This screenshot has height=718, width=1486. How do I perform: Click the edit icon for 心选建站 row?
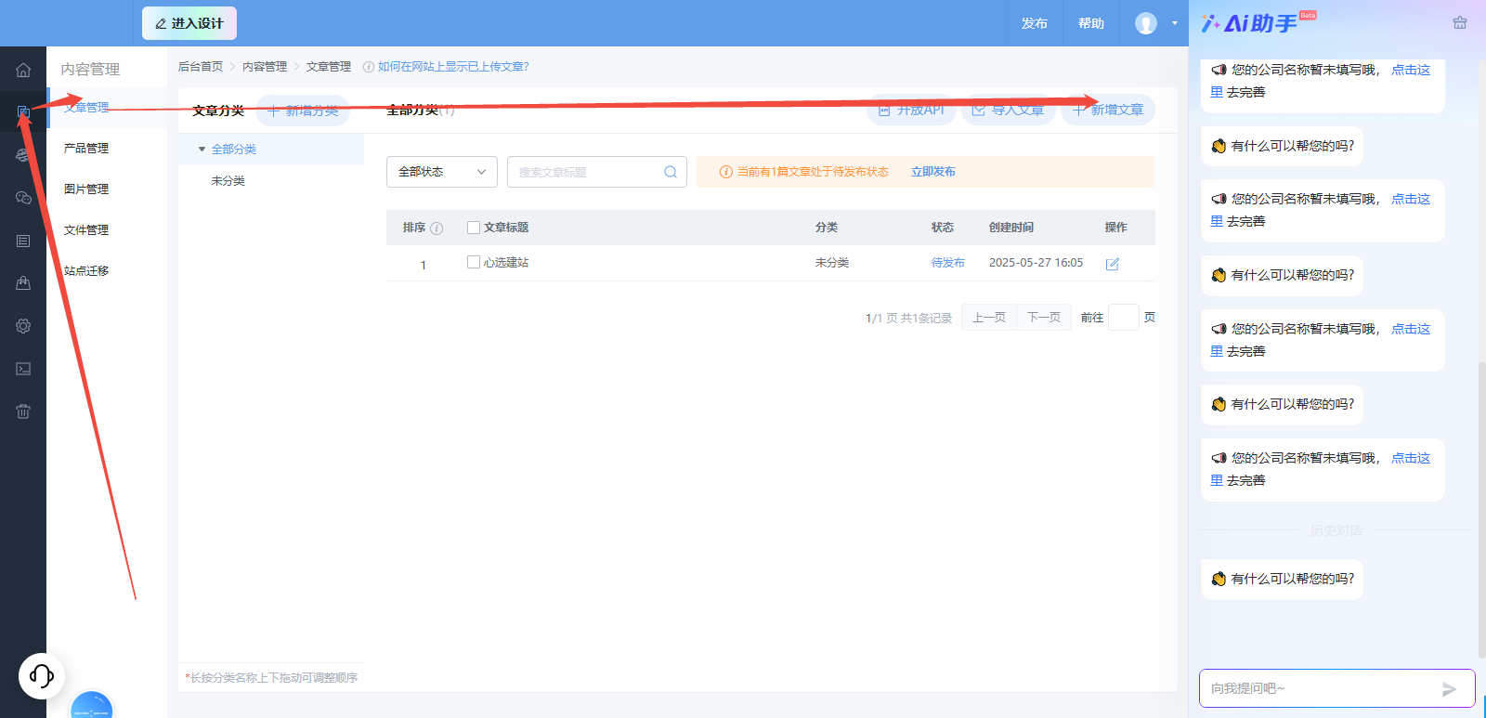[1113, 264]
